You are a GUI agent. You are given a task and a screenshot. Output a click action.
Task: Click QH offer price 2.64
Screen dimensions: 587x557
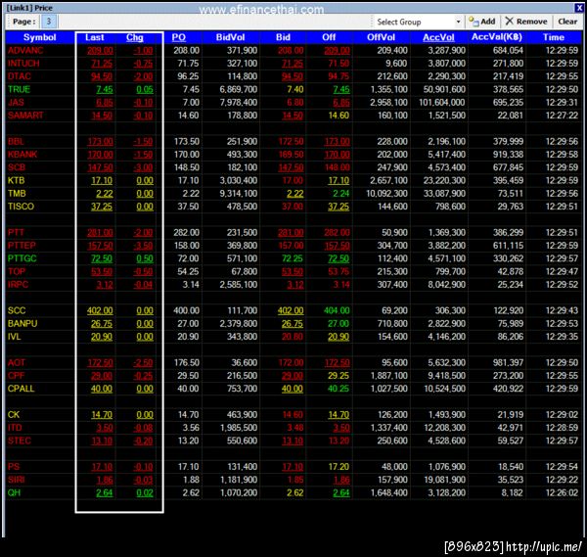(341, 493)
